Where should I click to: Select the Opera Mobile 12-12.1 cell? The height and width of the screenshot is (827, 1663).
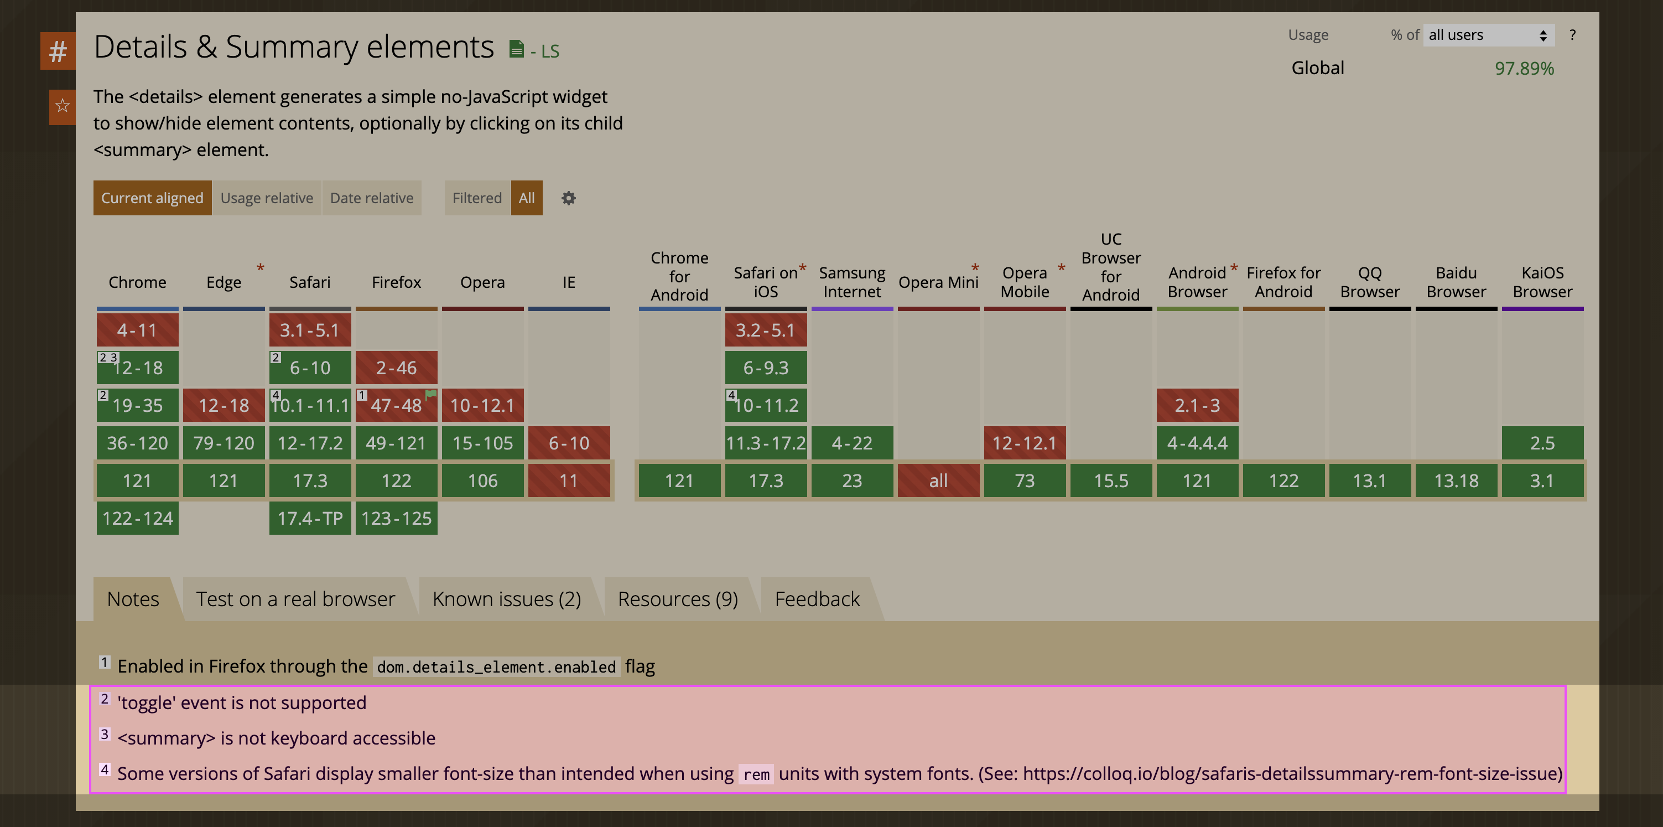tap(1025, 443)
